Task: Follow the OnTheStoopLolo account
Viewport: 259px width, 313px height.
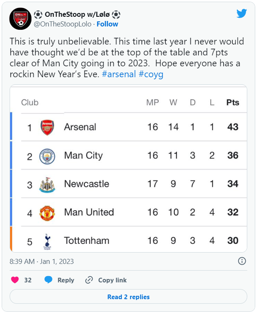Action: point(107,24)
